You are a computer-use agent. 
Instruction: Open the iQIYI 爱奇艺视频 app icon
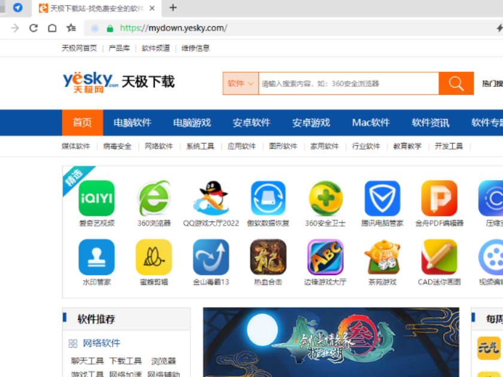point(96,198)
